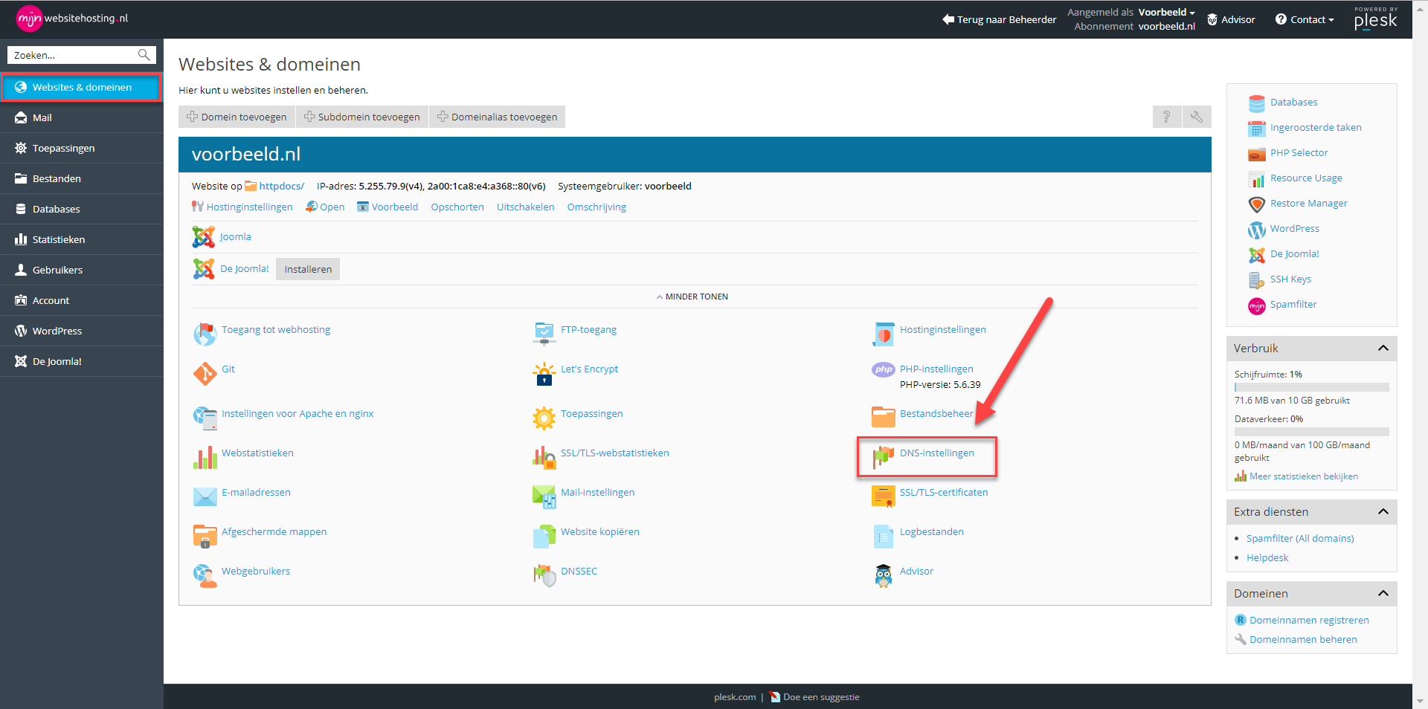1428x709 pixels.
Task: Open the FTP-toegang icon
Action: [x=544, y=334]
